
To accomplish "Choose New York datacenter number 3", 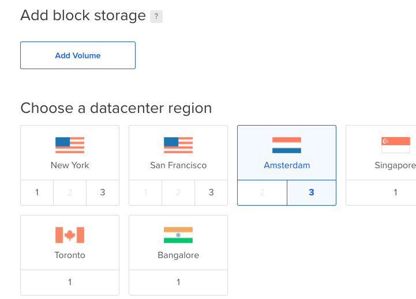I will [103, 192].
